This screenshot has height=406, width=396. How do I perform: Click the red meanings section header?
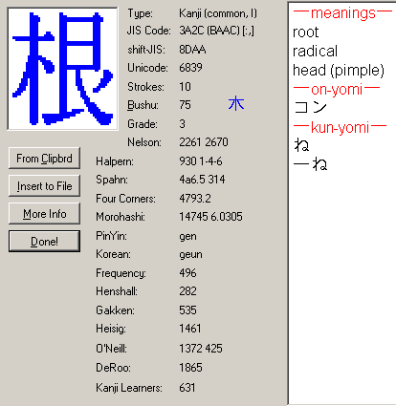[342, 13]
